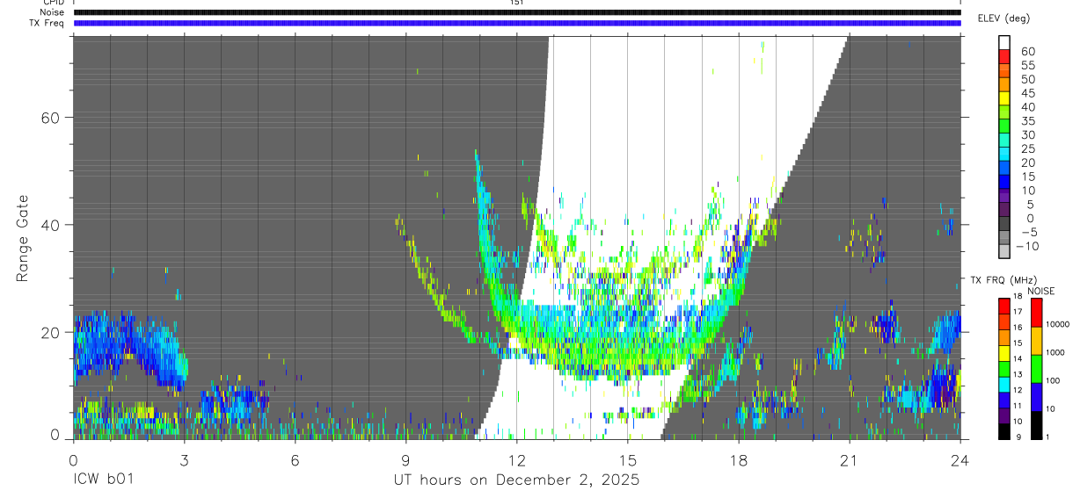Click x-axis tick label '3'
The image size is (1080, 498).
(184, 459)
